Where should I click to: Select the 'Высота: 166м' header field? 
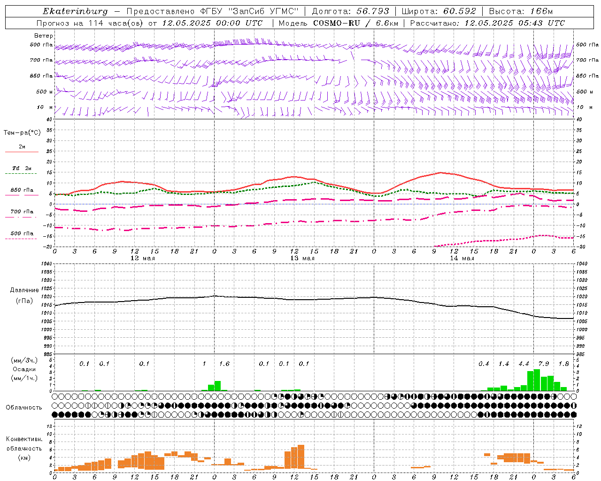tap(521, 11)
